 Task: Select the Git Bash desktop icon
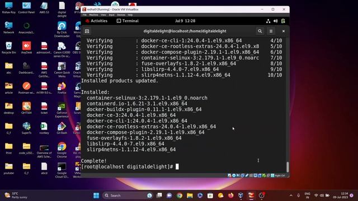[62, 128]
